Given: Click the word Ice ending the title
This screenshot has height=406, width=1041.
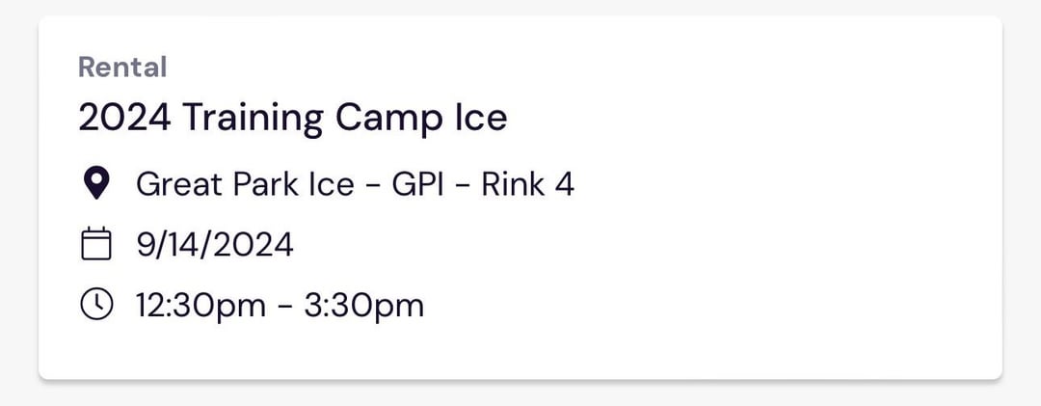Looking at the screenshot, I should 480,119.
